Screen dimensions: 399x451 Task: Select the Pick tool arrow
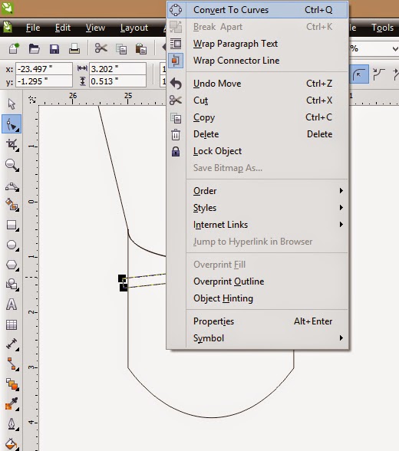[12, 104]
